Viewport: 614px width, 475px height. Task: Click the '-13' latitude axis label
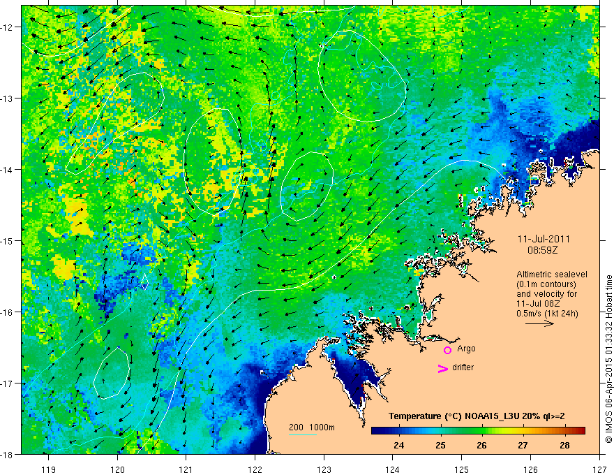(8, 98)
